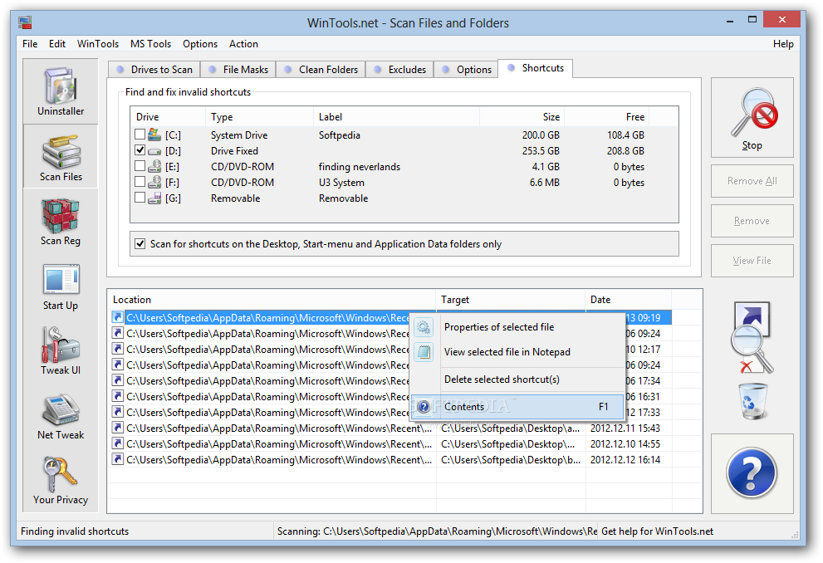Select the Shortcuts tab
The width and height of the screenshot is (823, 563).
536,68
